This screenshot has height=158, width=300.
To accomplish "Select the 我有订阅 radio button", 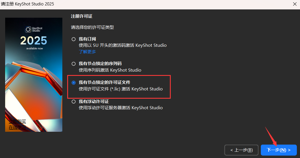I will (x=74, y=39).
